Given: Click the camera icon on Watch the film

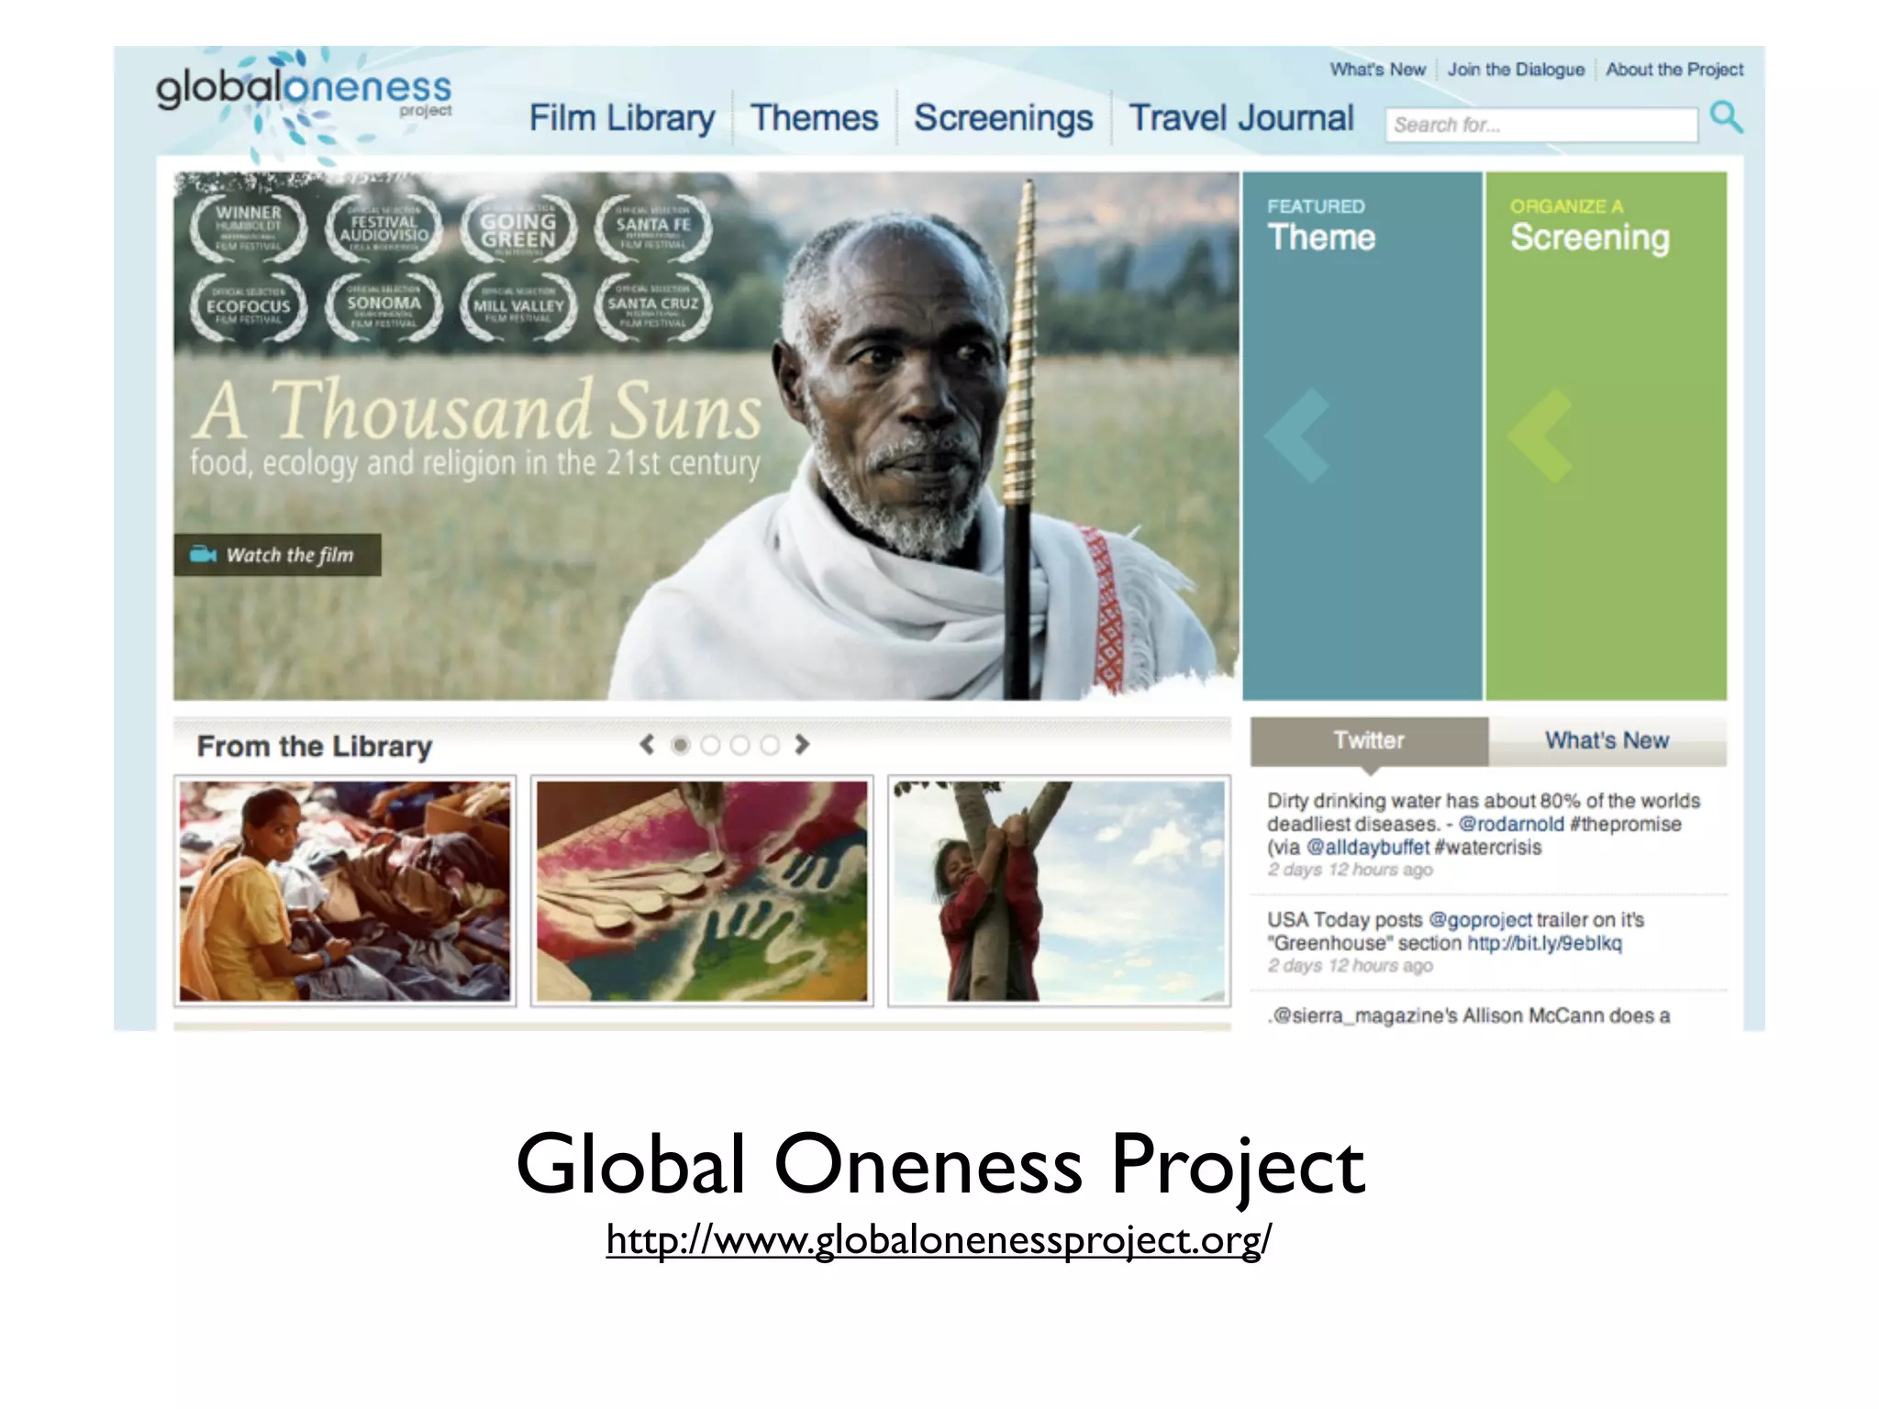Looking at the screenshot, I should coord(203,554).
